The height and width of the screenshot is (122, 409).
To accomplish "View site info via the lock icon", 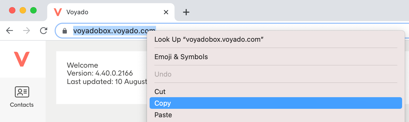I will tap(64, 31).
